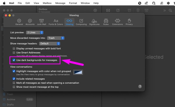Open the Fonts & Colors preferences pane
175x107 pixels.
point(56,22)
